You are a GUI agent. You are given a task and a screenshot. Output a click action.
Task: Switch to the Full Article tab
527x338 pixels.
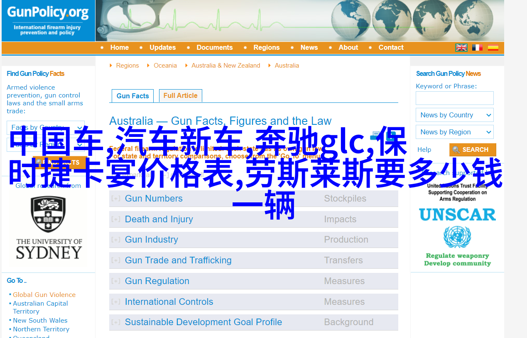(181, 95)
